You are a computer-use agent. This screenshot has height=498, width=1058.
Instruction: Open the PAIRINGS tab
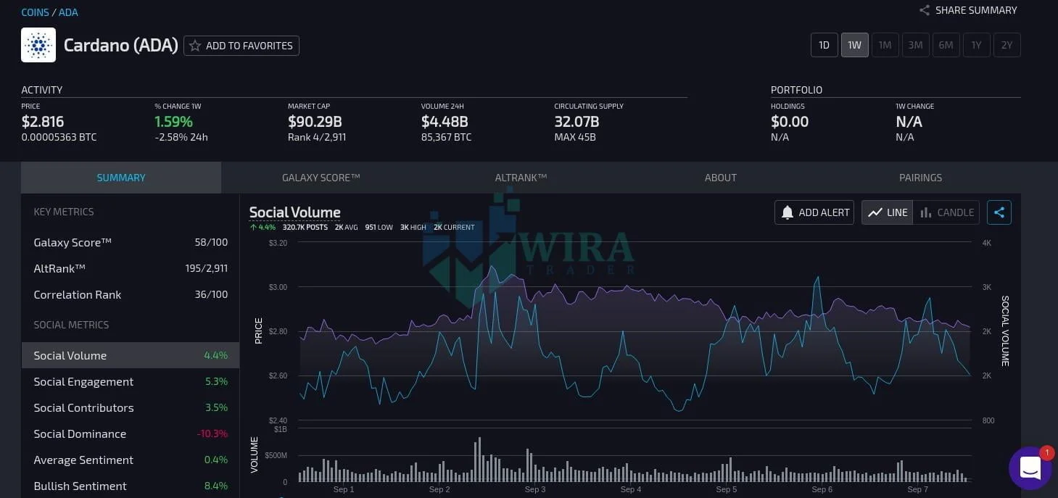coord(921,178)
